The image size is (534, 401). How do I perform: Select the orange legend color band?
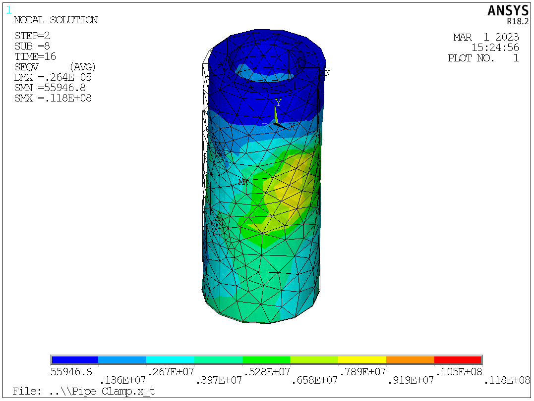(x=410, y=360)
